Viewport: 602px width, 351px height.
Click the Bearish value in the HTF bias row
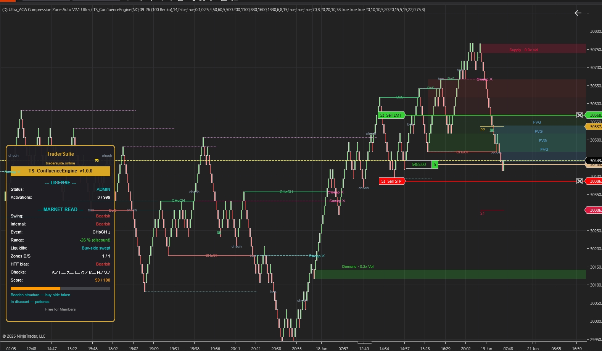coord(103,264)
